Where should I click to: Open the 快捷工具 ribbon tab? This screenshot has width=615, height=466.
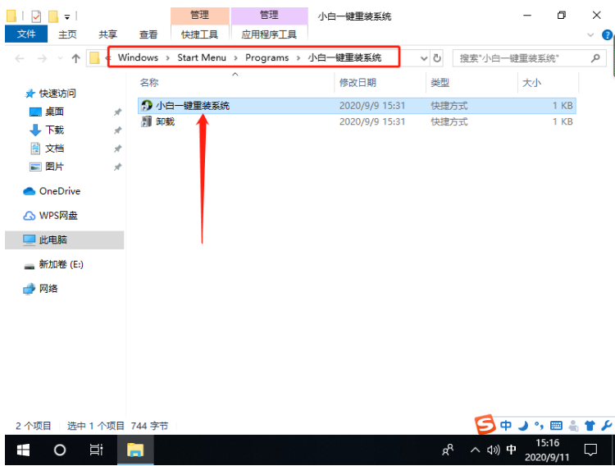pyautogui.click(x=199, y=34)
